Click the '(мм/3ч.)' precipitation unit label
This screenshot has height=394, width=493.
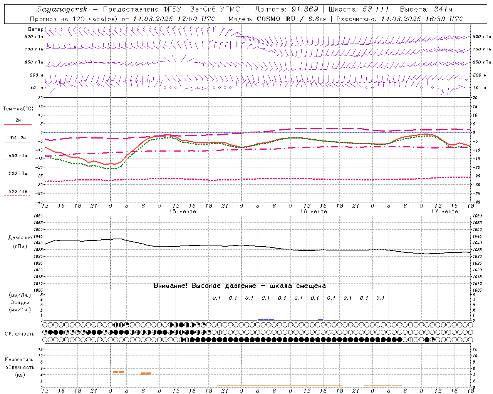(x=20, y=295)
